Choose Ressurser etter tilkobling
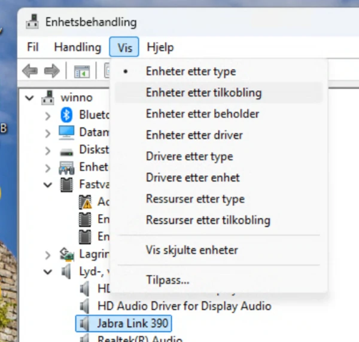The height and width of the screenshot is (342, 359). (x=219, y=220)
